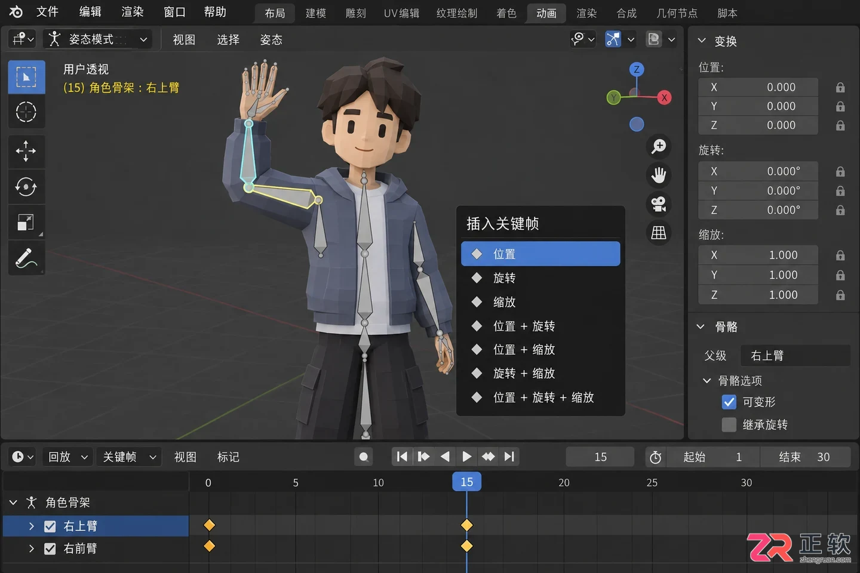Toggle the 可变形 checkbox
Image resolution: width=860 pixels, height=573 pixels.
(729, 402)
